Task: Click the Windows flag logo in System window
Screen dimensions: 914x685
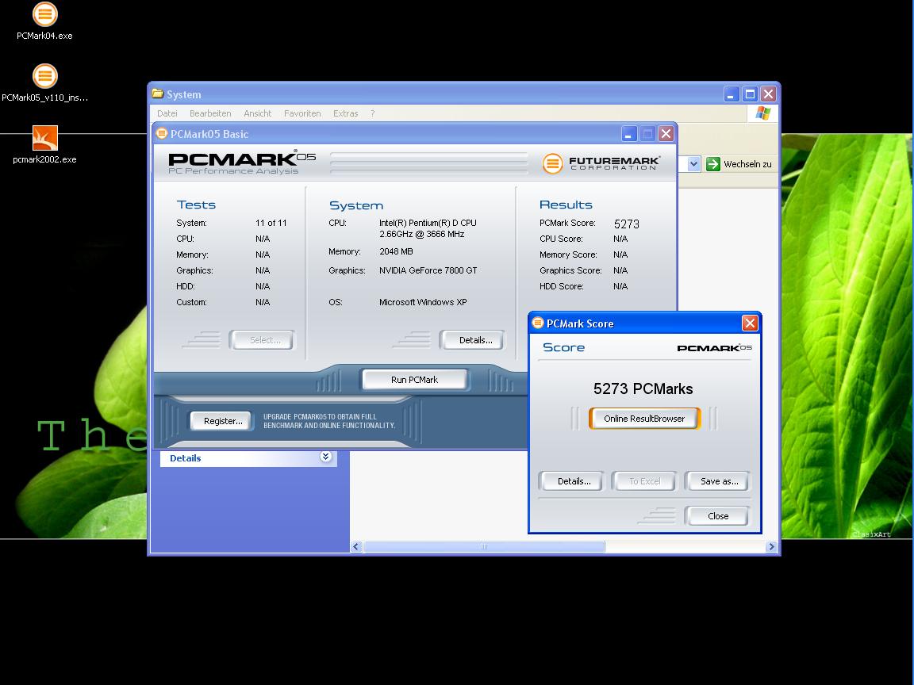Action: 763,113
